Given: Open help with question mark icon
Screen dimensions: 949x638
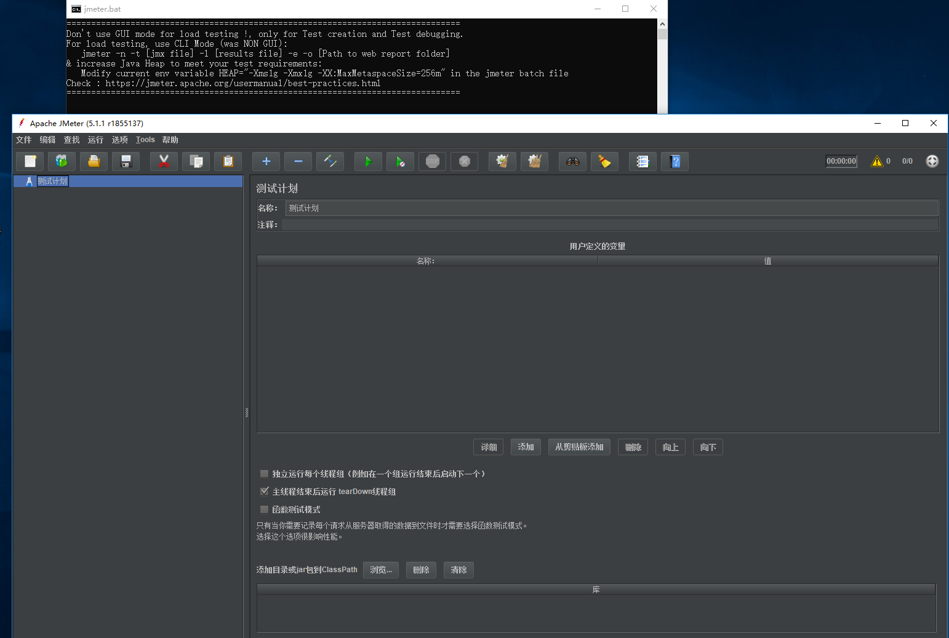Looking at the screenshot, I should (675, 161).
